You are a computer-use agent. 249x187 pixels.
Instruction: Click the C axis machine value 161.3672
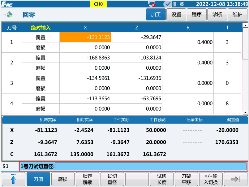pyautogui.click(x=45, y=154)
